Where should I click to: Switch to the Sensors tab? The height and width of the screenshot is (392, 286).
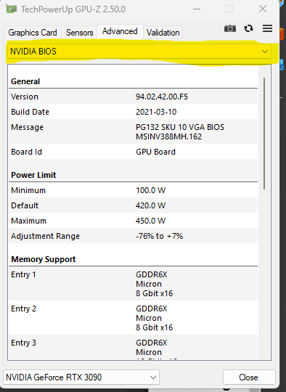(x=80, y=33)
